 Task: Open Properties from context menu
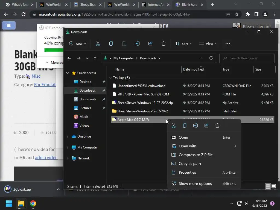click(204, 172)
